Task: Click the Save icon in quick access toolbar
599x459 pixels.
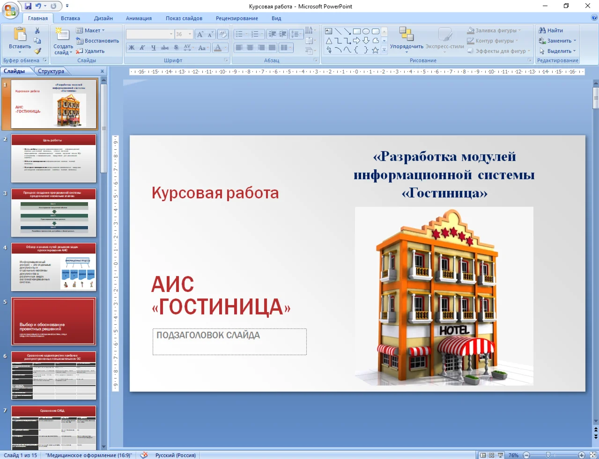Action: point(28,6)
